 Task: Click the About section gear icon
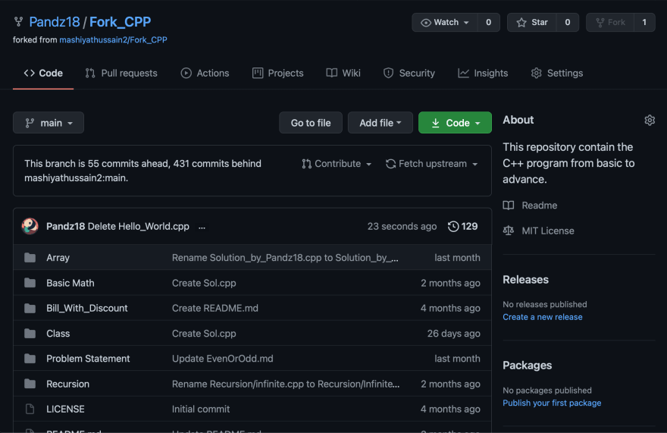tap(649, 120)
